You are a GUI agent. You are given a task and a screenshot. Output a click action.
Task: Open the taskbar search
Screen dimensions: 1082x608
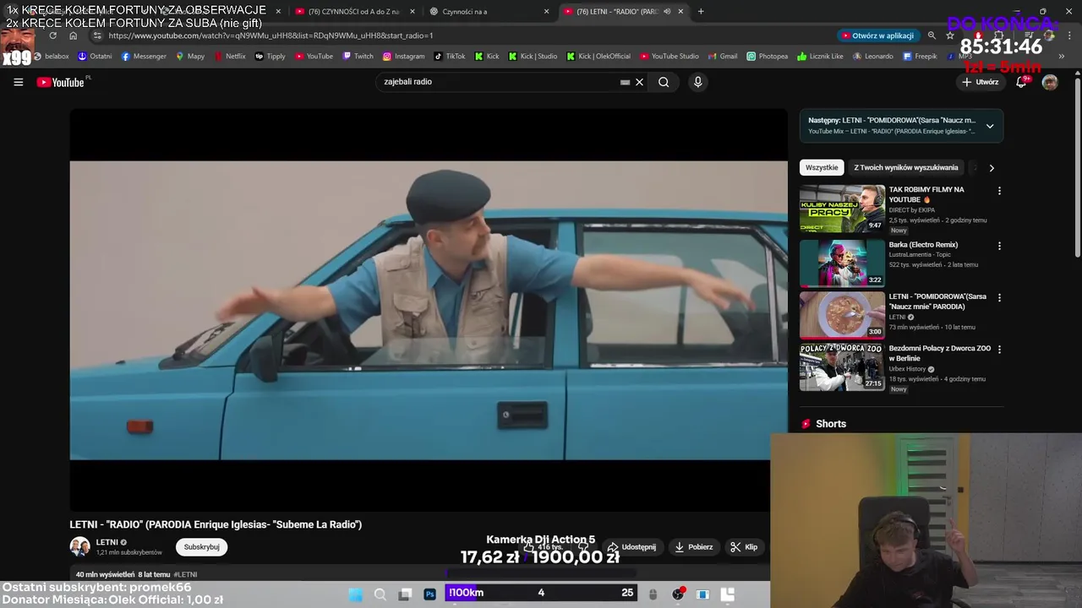(380, 594)
